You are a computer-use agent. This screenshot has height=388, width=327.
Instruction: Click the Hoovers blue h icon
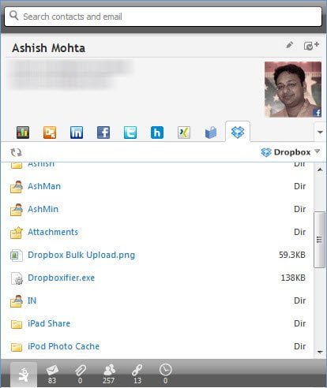point(157,132)
